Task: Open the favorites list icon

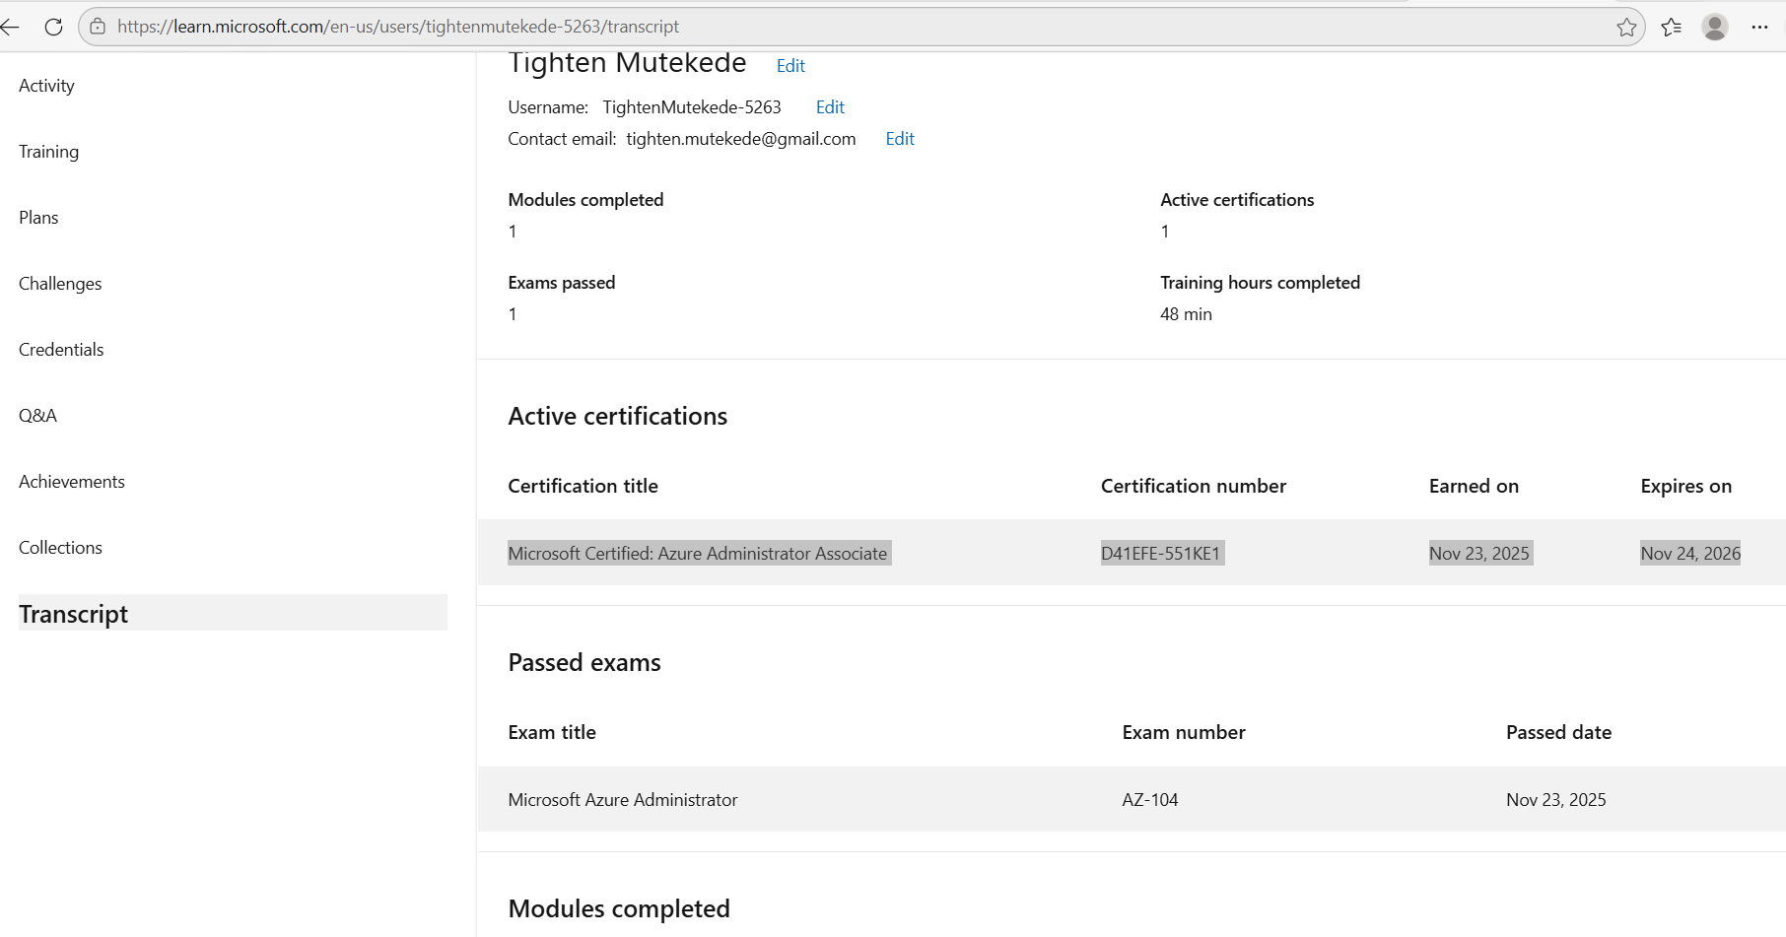Action: point(1671,27)
